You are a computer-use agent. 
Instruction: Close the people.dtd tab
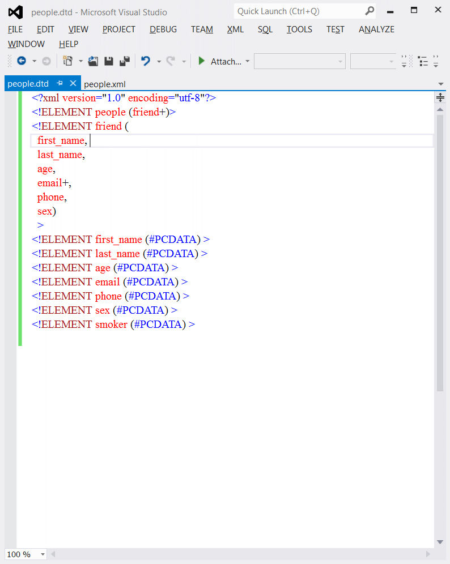click(x=73, y=83)
